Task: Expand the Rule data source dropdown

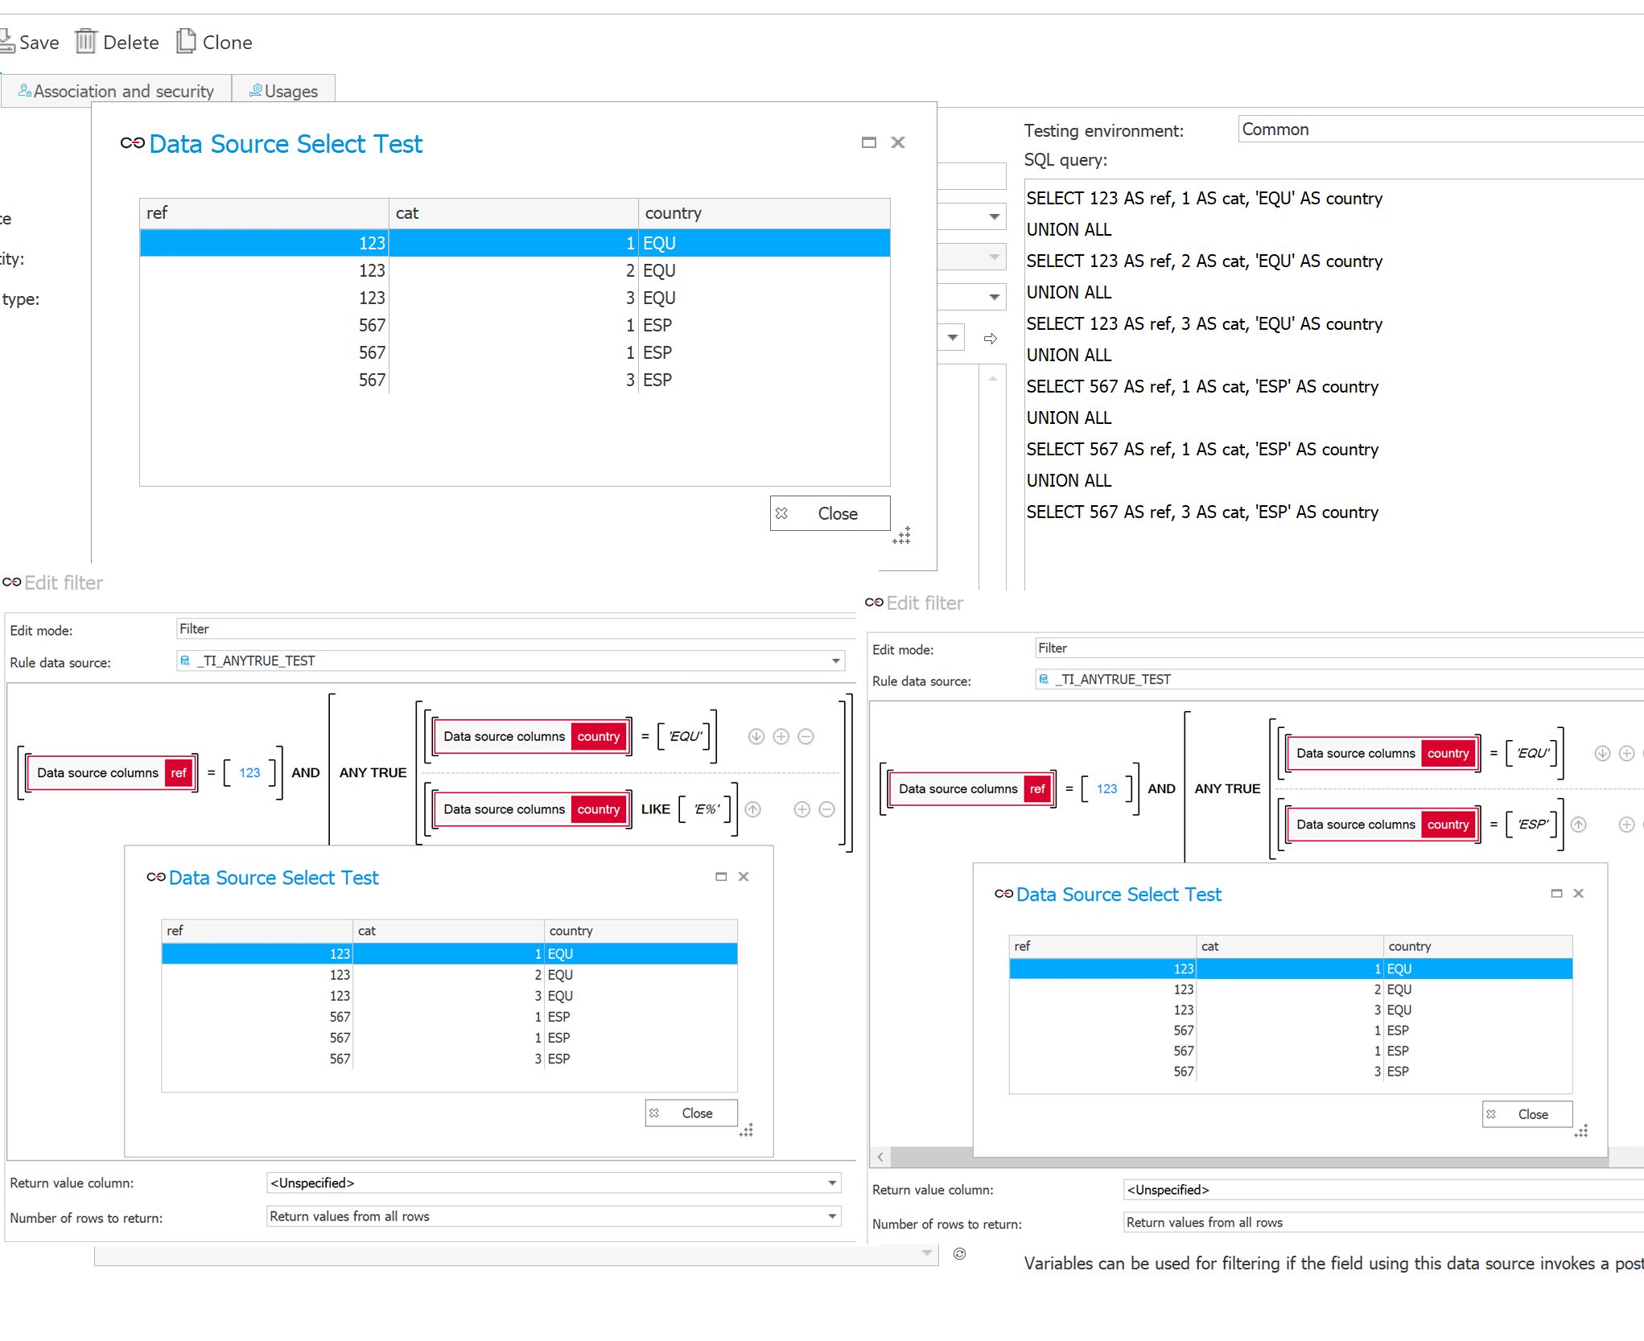Action: tap(835, 661)
